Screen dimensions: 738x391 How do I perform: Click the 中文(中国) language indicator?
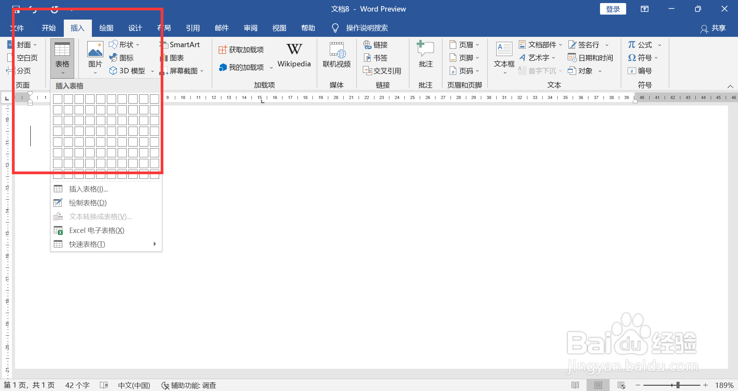coord(134,385)
